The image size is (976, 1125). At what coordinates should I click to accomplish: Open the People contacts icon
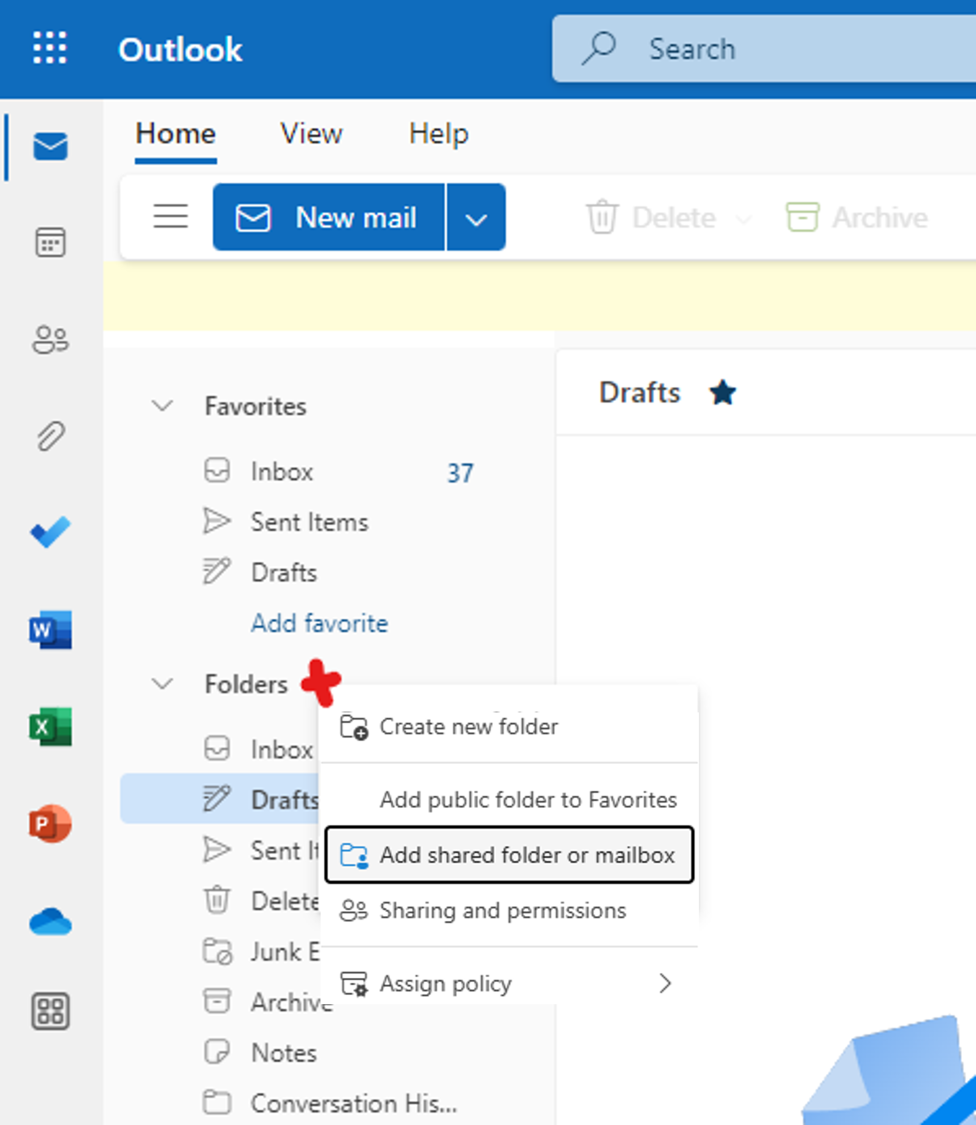pyautogui.click(x=50, y=339)
